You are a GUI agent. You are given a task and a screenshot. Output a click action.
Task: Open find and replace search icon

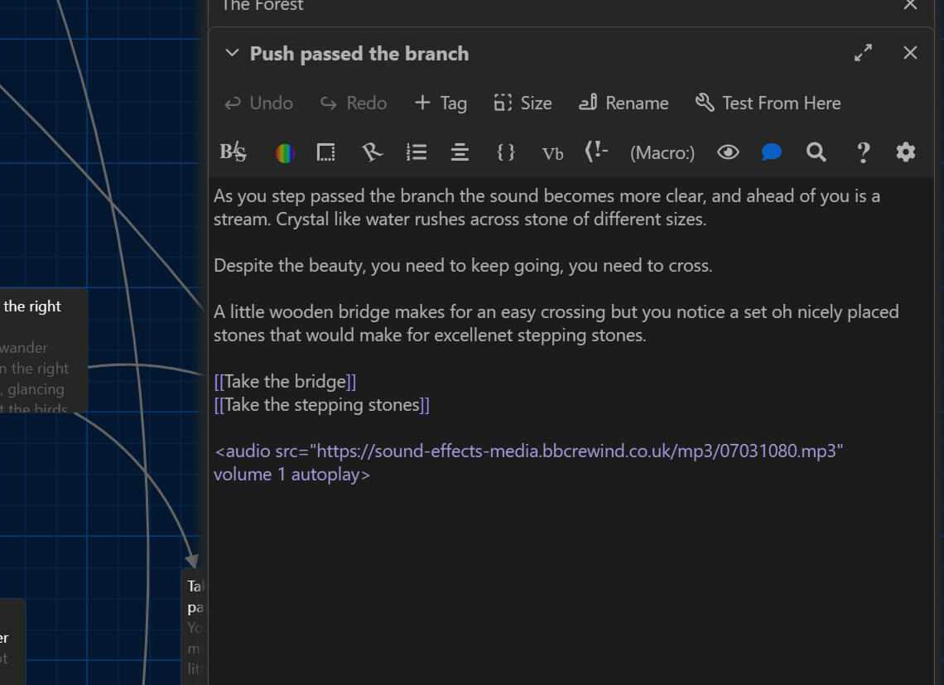click(x=816, y=152)
